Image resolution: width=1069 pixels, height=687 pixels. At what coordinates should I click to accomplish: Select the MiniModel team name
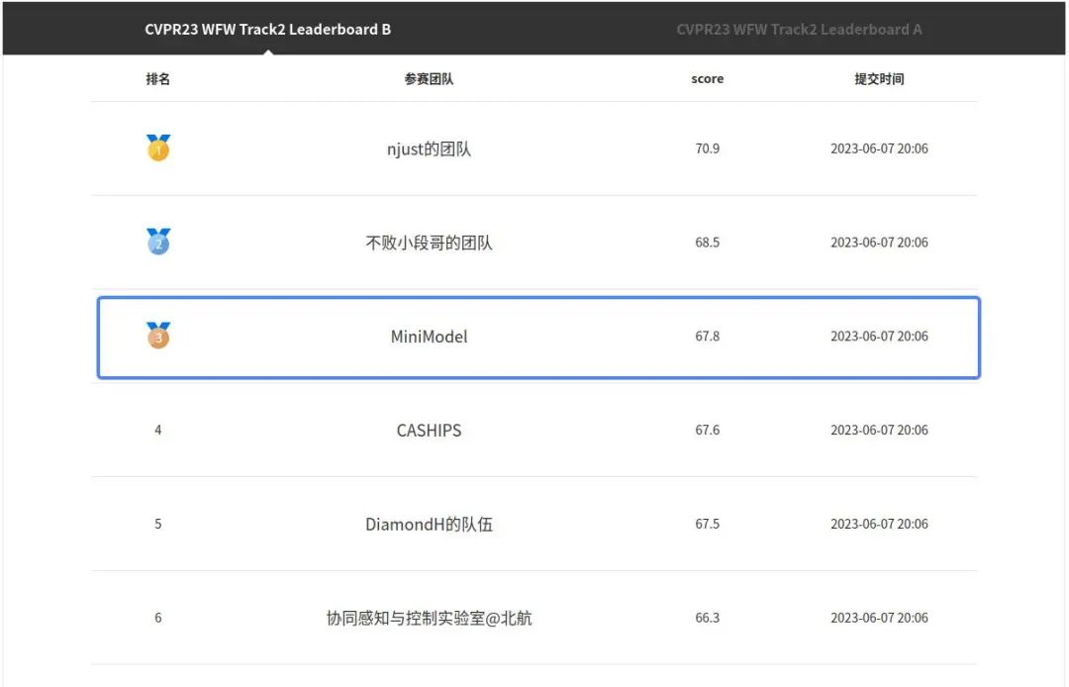pyautogui.click(x=429, y=337)
